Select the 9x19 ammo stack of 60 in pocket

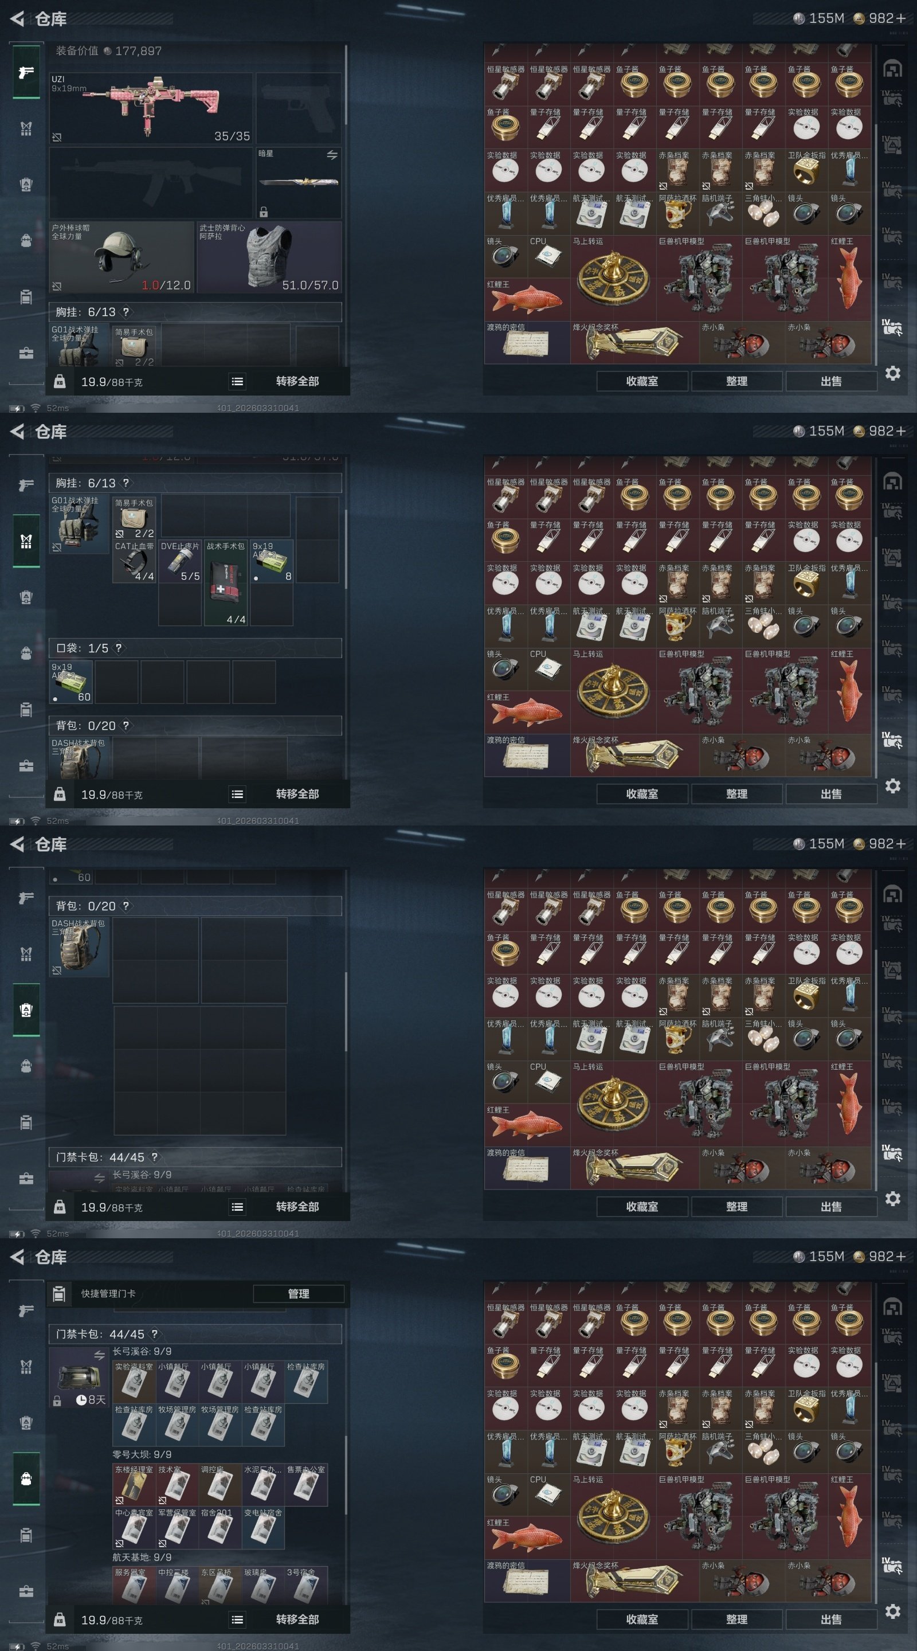tap(72, 682)
